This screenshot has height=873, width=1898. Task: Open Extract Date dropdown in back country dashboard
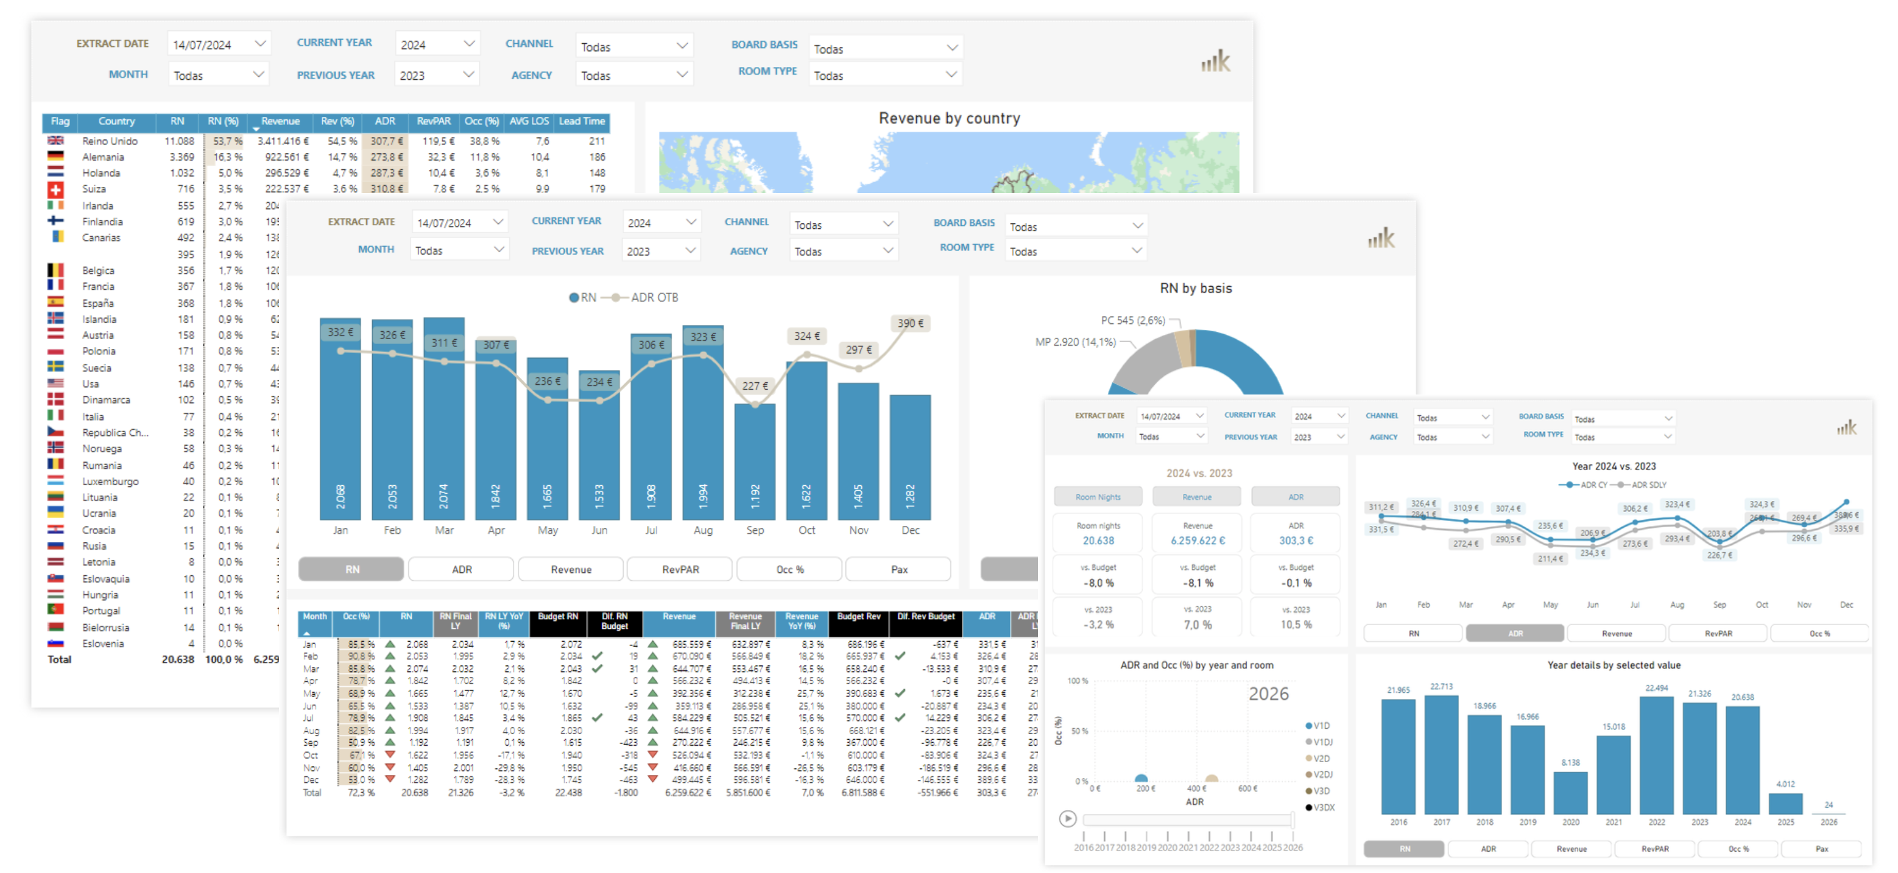[x=219, y=44]
